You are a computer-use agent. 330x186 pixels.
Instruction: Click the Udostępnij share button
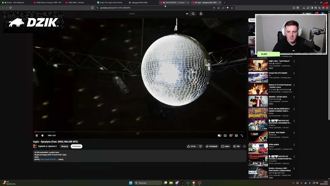211,146
